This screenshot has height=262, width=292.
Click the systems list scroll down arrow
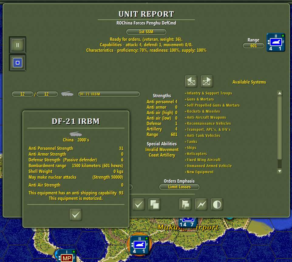(280, 171)
